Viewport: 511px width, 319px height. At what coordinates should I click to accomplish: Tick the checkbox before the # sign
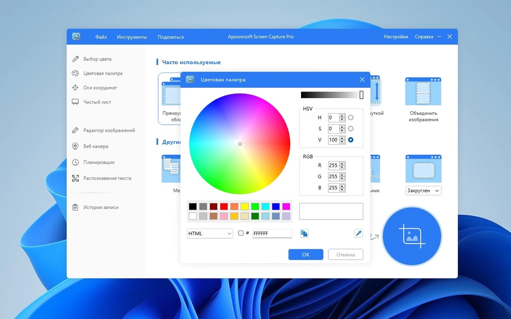241,233
